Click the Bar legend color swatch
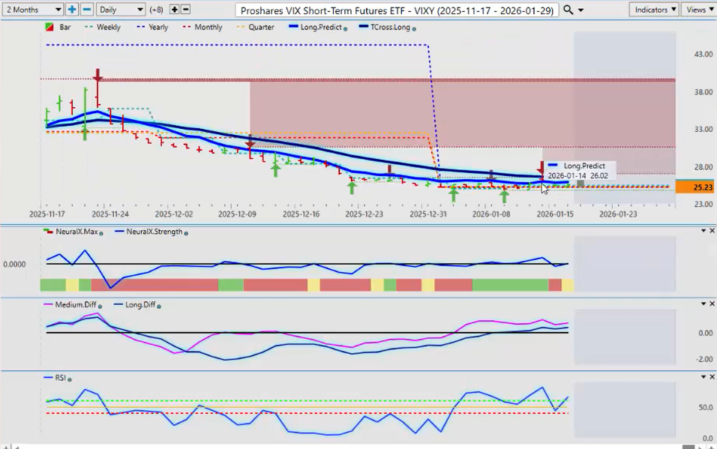 [x=49, y=27]
